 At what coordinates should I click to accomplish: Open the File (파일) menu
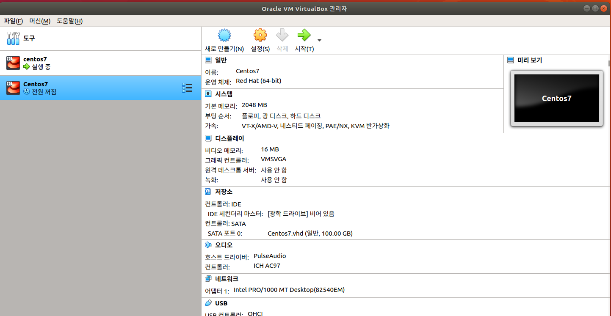coord(13,21)
